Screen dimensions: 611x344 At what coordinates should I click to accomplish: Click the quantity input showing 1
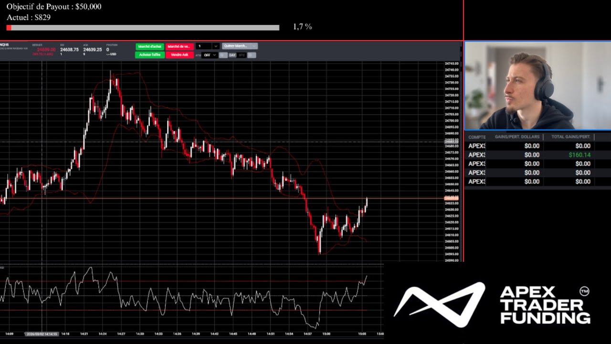coord(204,46)
